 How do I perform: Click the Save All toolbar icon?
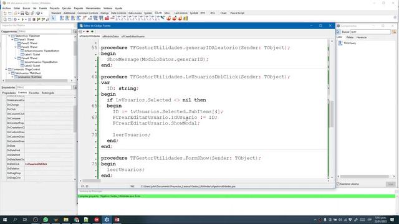(x=27, y=13)
